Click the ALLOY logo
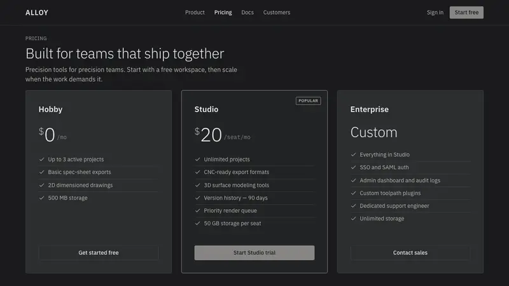This screenshot has height=286, width=509. (37, 13)
